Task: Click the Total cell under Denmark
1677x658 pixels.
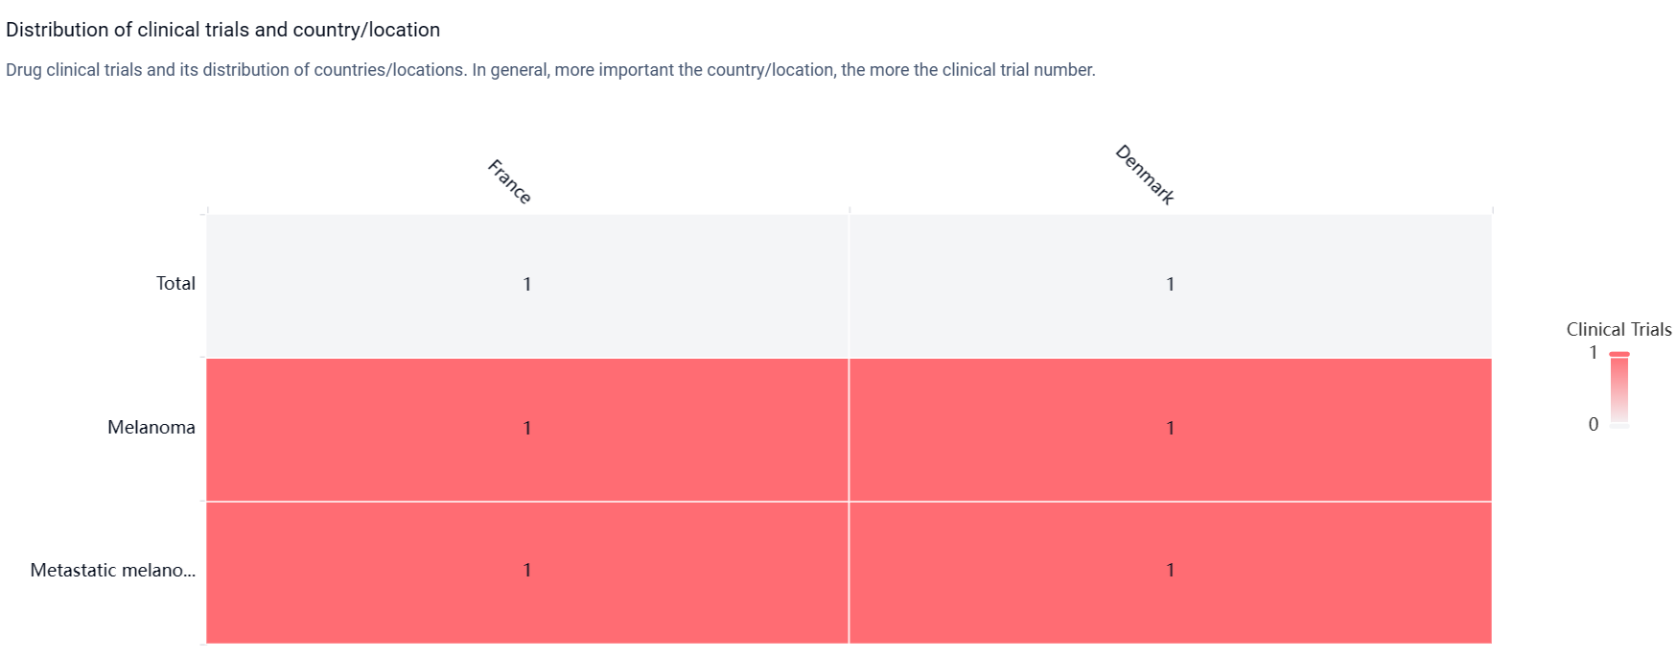Action: tap(1170, 285)
